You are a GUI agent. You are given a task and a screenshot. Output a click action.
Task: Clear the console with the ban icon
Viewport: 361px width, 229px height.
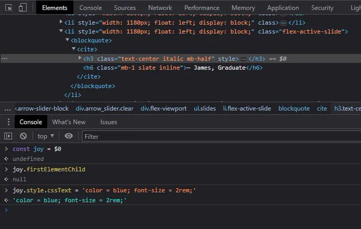[x=23, y=136]
